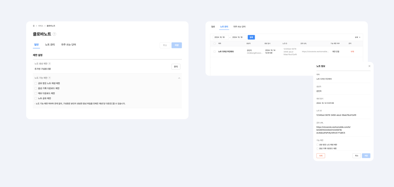
Task: Click the red 삭제 link in the table row
Action: (352, 51)
